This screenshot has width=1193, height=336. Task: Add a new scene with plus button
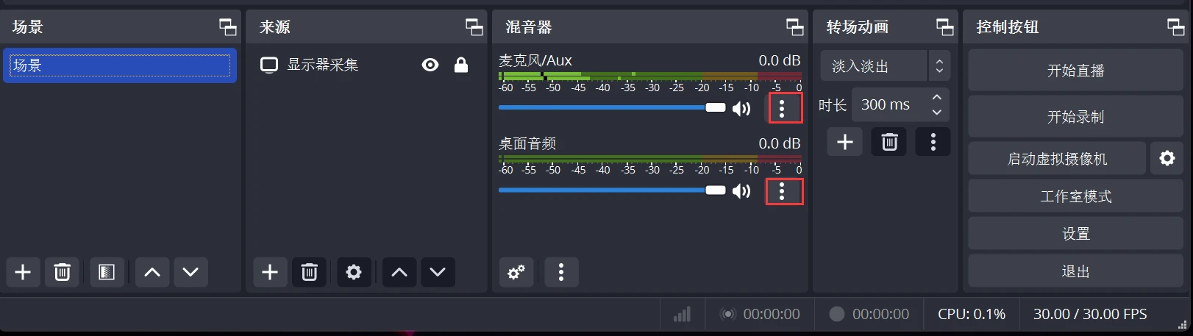(23, 272)
